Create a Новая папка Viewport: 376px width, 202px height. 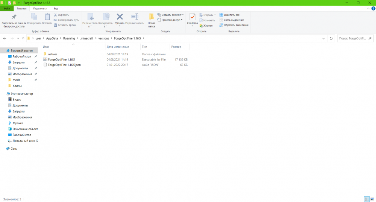coord(152,20)
